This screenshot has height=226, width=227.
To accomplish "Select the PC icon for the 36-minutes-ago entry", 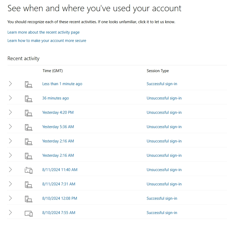I will pos(29,98).
